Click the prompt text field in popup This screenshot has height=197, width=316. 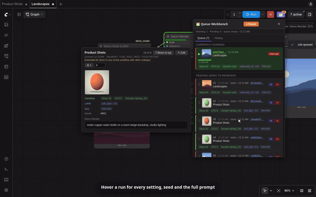(x=136, y=125)
